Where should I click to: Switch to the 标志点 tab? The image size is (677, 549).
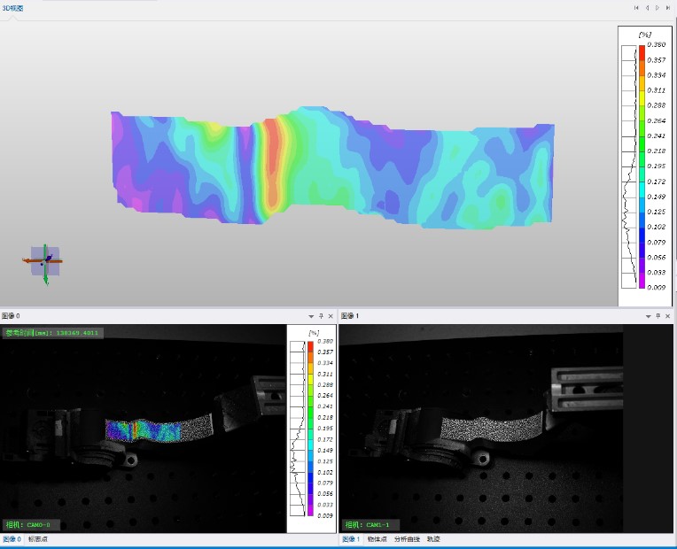tap(38, 539)
